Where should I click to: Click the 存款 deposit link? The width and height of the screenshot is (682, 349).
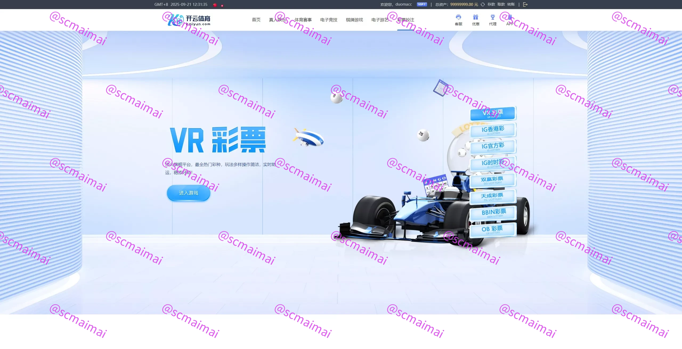[491, 5]
